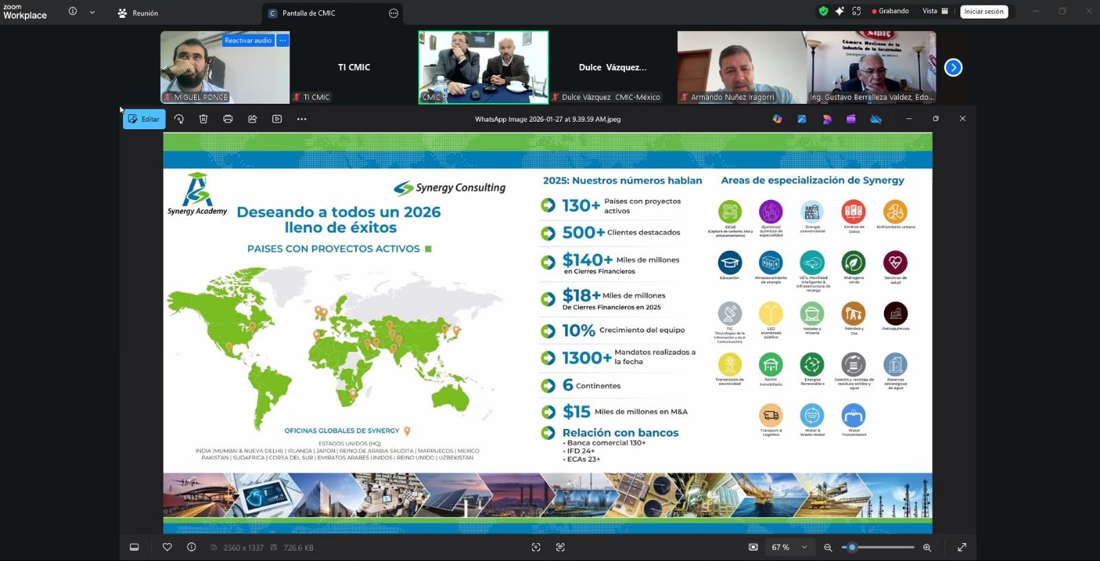Zoom out with the magnifier minus icon

pos(828,547)
